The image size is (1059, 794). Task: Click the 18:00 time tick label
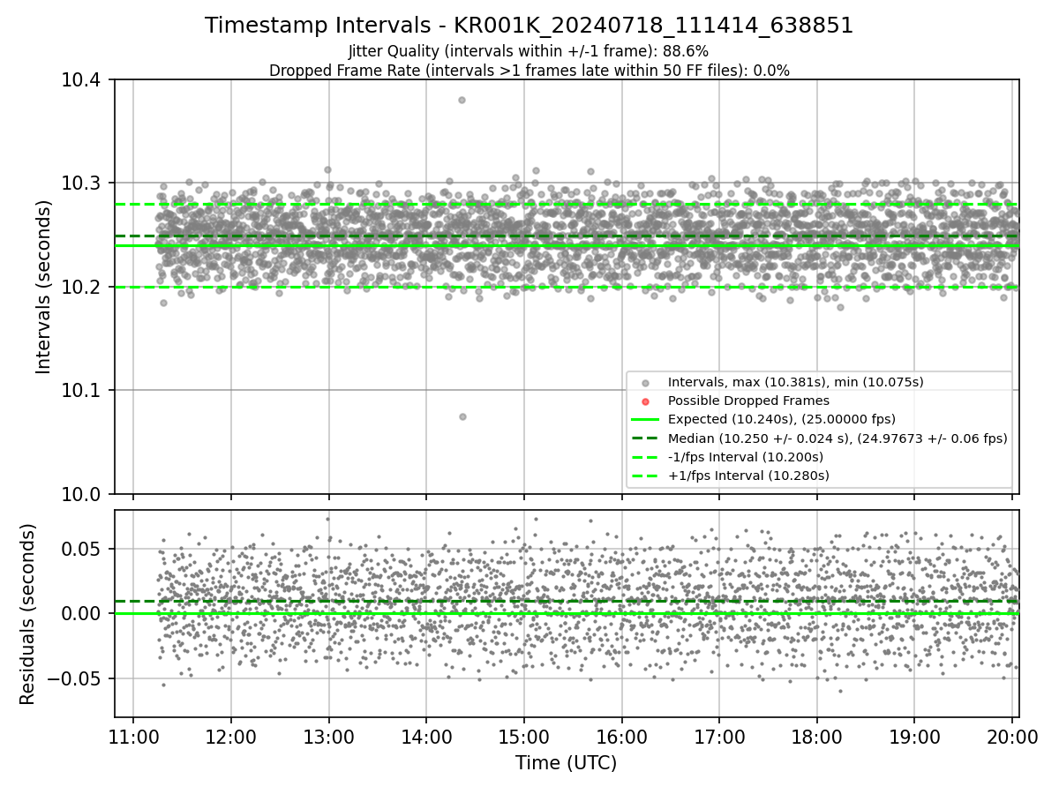click(816, 736)
